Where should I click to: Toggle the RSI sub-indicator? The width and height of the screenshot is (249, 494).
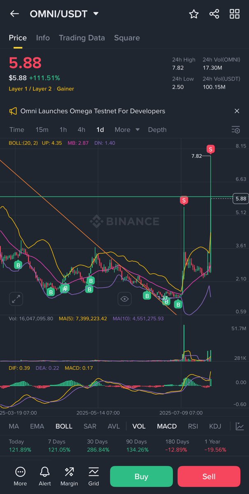click(x=193, y=426)
